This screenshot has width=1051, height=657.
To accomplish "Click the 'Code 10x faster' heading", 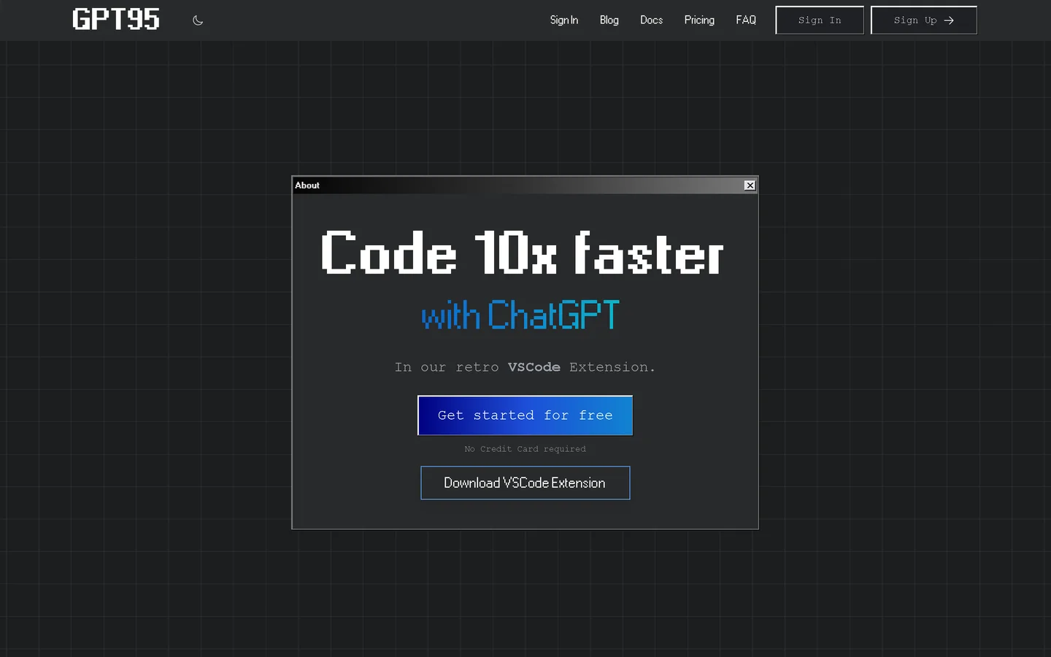I will 523,253.
